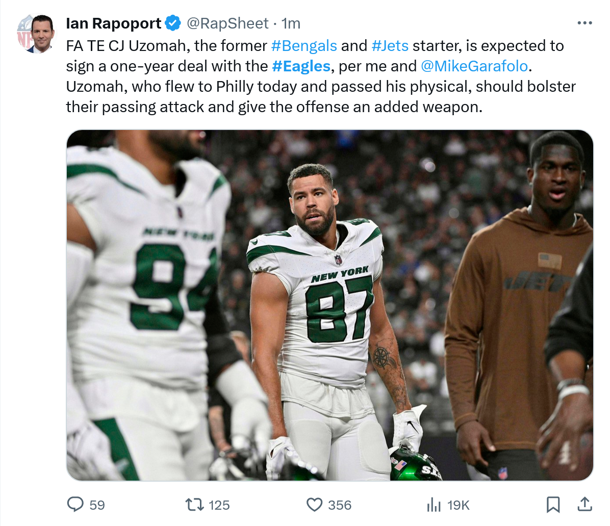Open the view analytics bar chart icon
The image size is (610, 526).
(434, 505)
